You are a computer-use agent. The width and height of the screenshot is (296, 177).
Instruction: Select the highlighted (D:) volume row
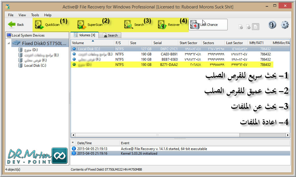(x=172, y=65)
